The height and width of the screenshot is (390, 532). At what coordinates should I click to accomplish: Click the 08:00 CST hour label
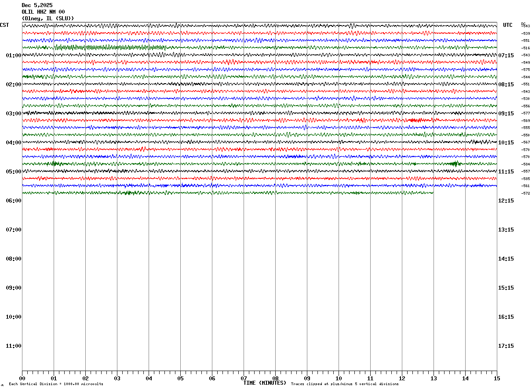click(x=14, y=259)
